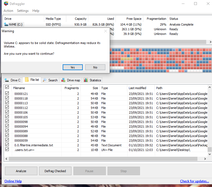Open the Action menu
The image size is (212, 187).
[8, 11]
